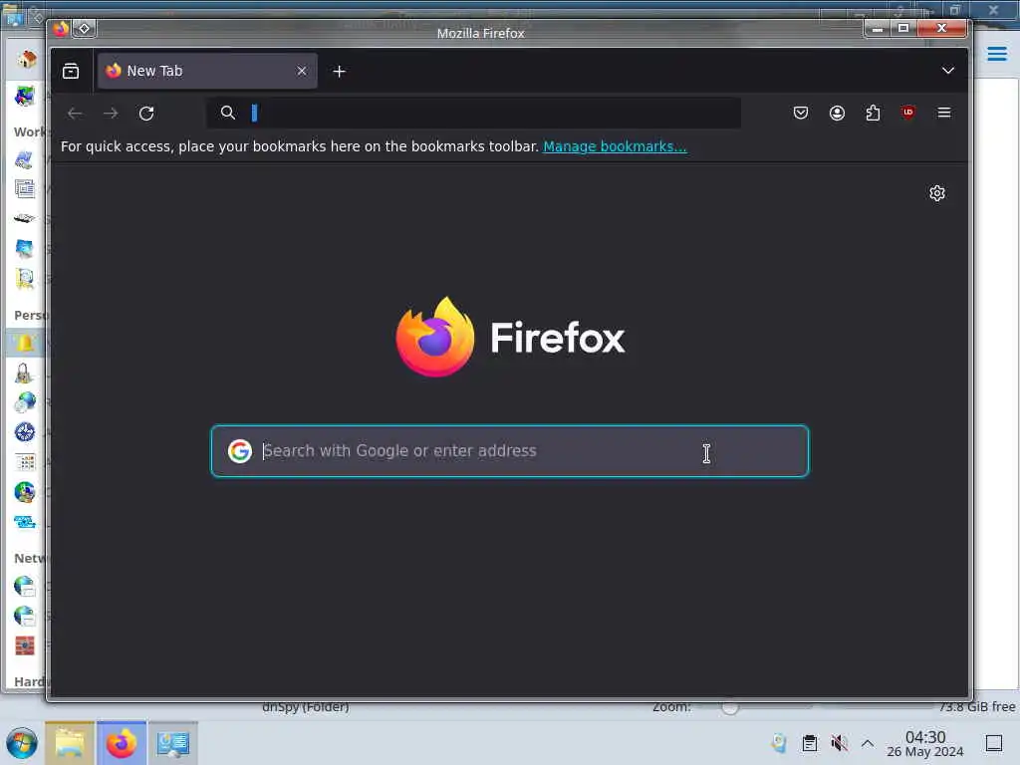Click the Firefox logo on the new tab page
Image resolution: width=1020 pixels, height=765 pixels.
click(x=511, y=337)
